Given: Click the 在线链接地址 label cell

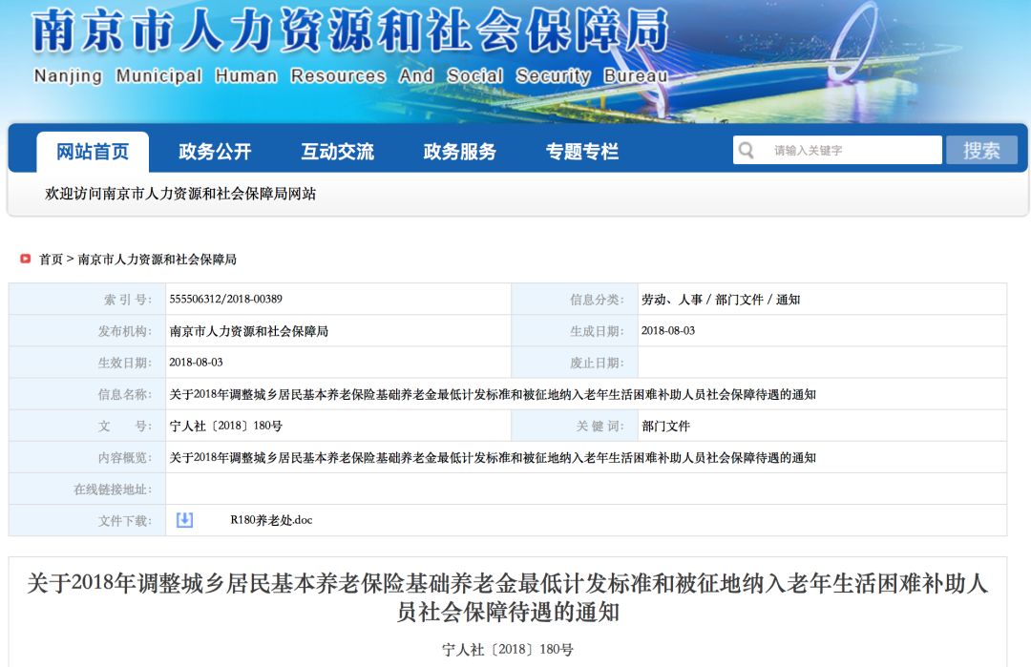Looking at the screenshot, I should click(x=87, y=489).
